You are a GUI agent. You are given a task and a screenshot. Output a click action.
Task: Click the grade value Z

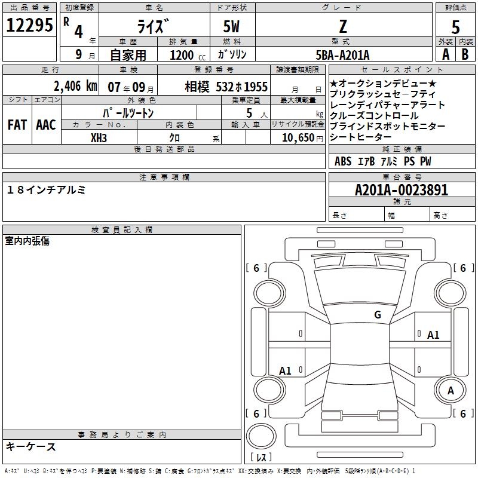(343, 26)
